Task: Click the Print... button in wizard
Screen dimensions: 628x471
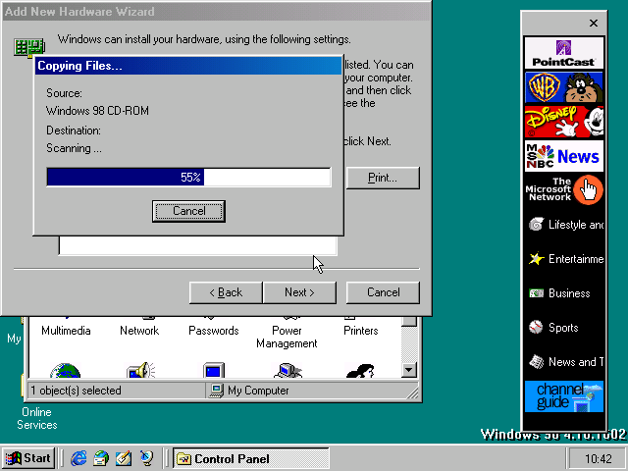Action: point(383,178)
